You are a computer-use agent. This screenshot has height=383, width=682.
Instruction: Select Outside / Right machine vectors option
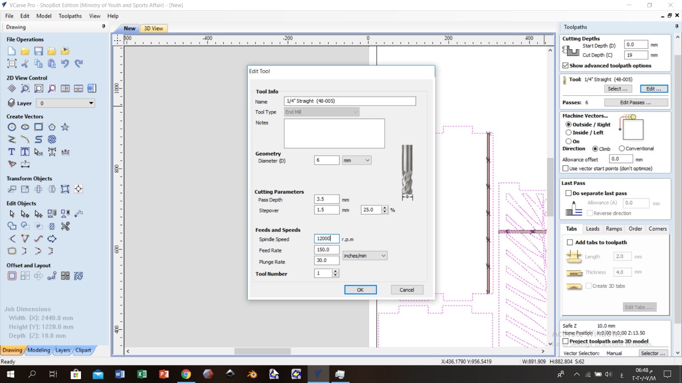coord(568,125)
